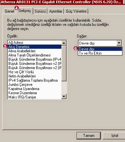Confirm with the Tamam button

coord(89,136)
